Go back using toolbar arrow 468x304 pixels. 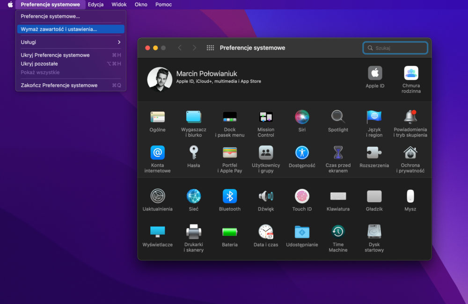(x=180, y=48)
